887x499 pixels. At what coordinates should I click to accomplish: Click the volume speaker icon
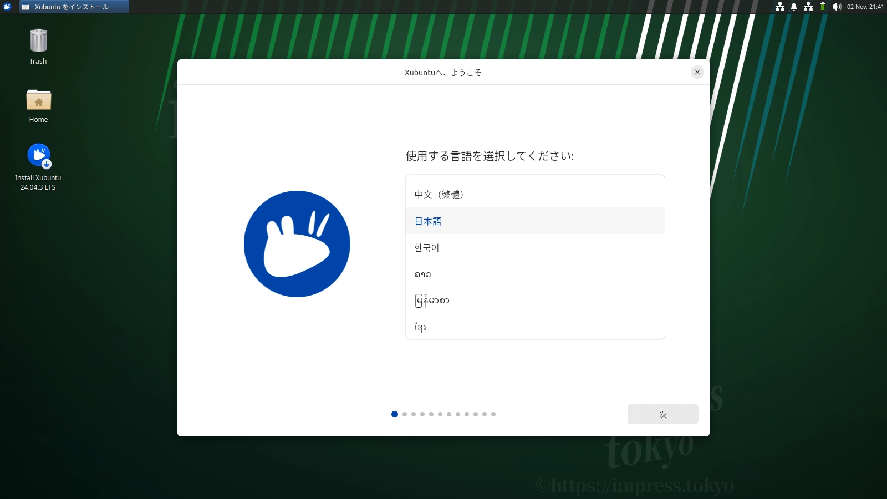[x=837, y=7]
